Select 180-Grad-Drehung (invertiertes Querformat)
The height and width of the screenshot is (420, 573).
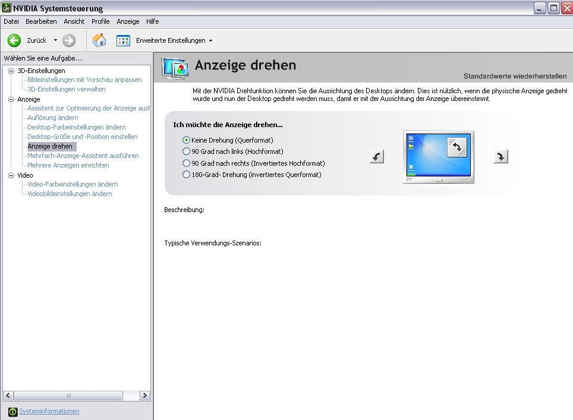coord(187,174)
